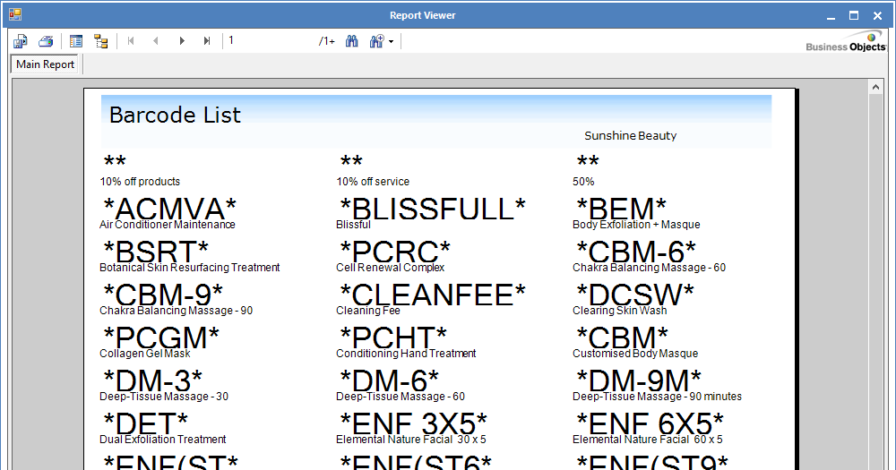Maximize the Report Viewer window
This screenshot has width=896, height=470.
click(853, 14)
